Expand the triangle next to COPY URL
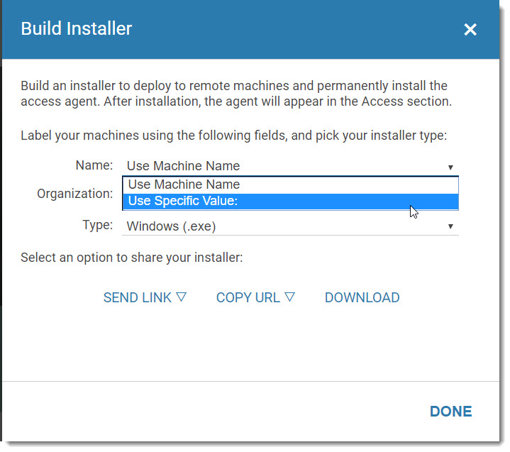Image resolution: width=510 pixels, height=452 pixels. [289, 297]
